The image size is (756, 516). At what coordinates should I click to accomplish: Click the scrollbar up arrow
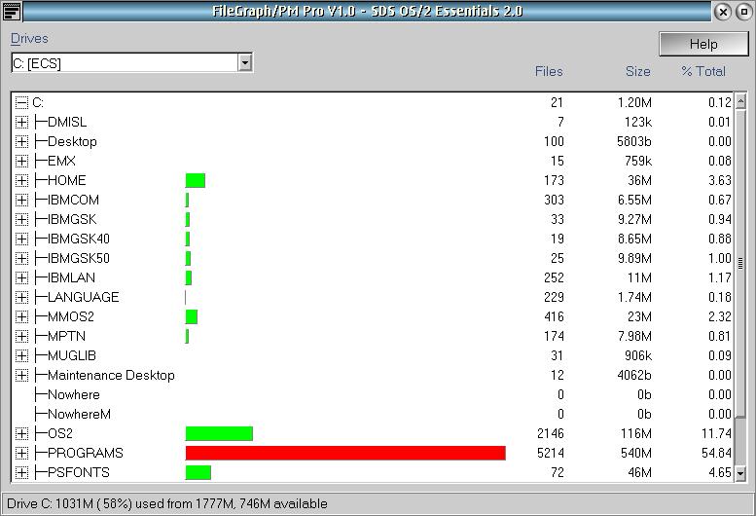tap(739, 101)
